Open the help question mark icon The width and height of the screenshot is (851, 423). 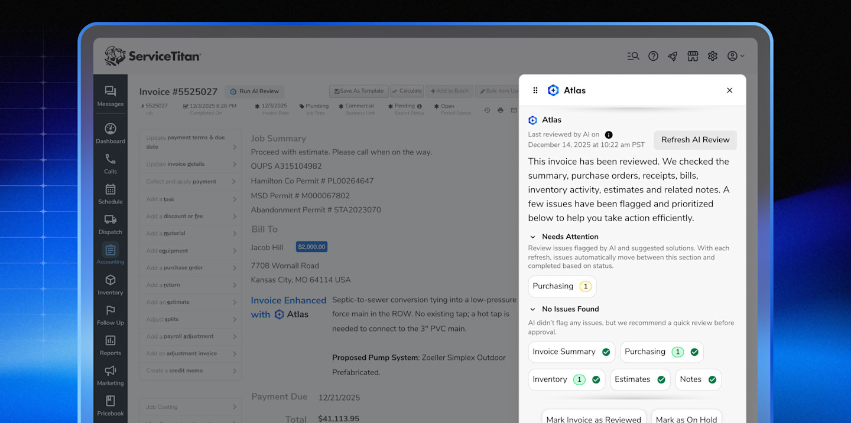[653, 56]
